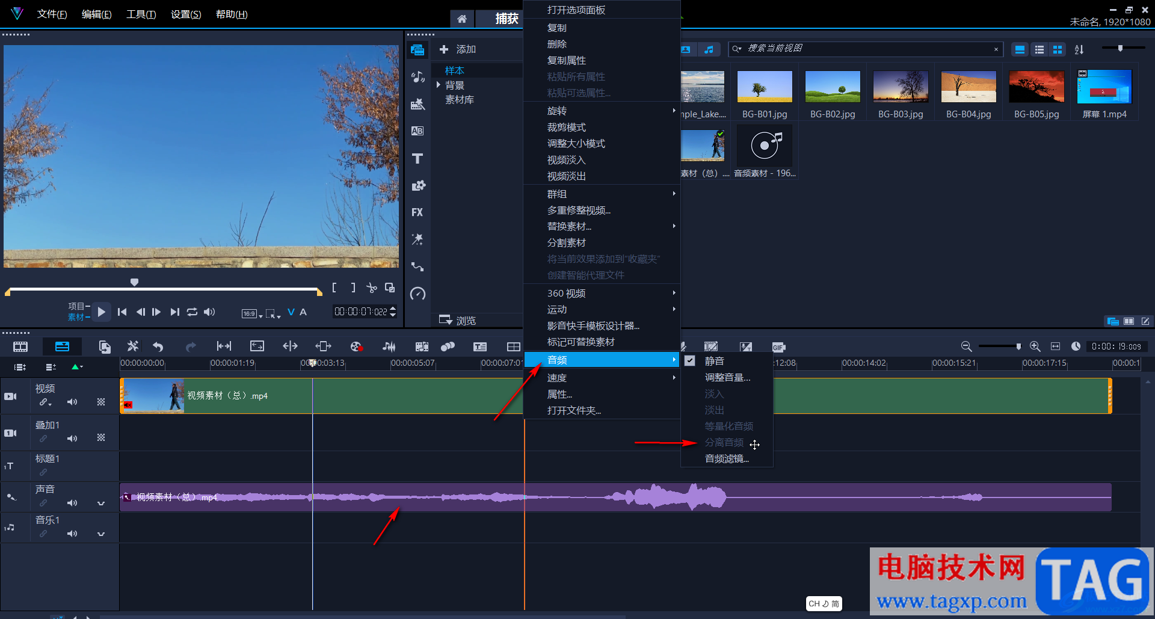The height and width of the screenshot is (619, 1155).
Task: Open the Motion path library icon
Action: pos(417,266)
